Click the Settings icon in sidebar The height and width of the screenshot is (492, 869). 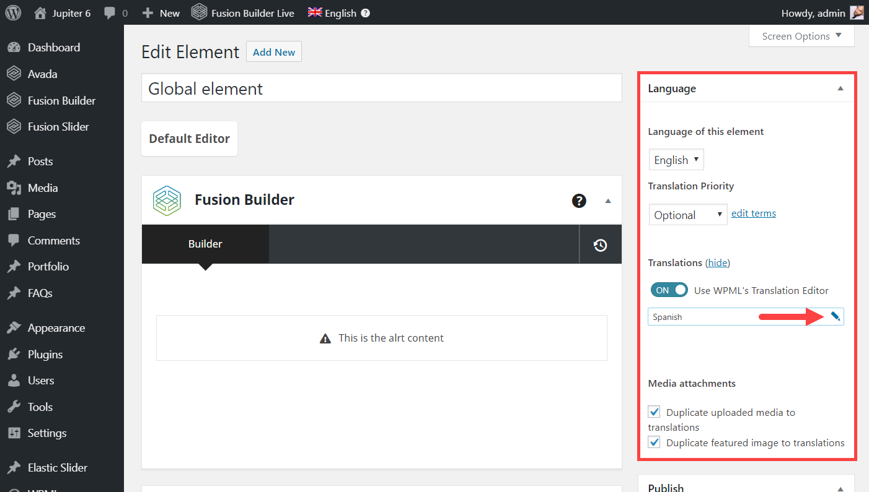[14, 433]
